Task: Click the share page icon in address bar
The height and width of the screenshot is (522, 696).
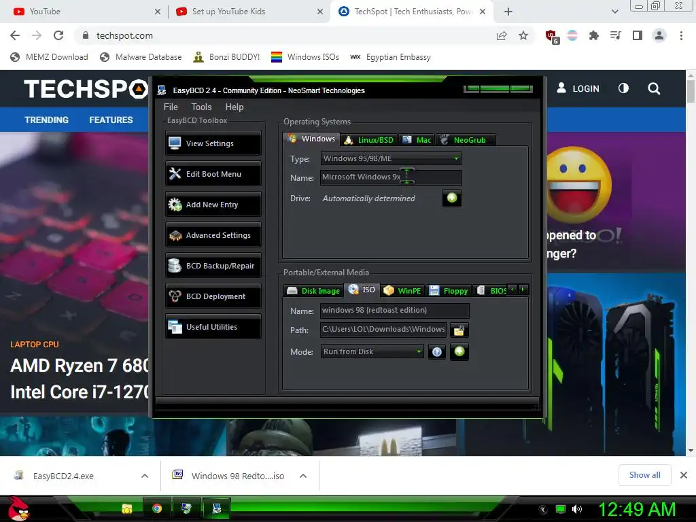Action: pyautogui.click(x=502, y=35)
